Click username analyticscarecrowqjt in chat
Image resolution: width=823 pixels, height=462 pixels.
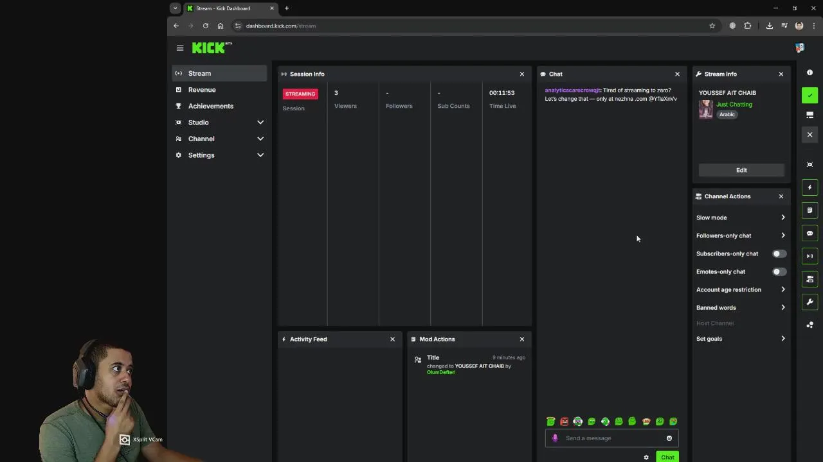pos(572,90)
